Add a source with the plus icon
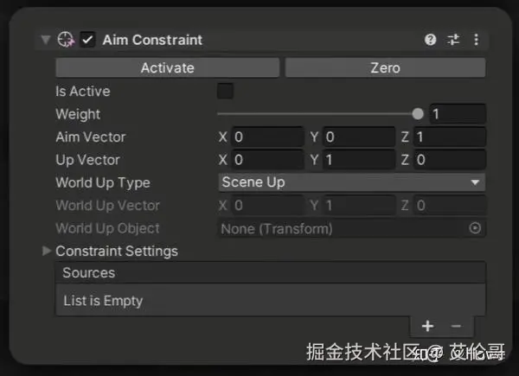This screenshot has width=519, height=376. pyautogui.click(x=427, y=326)
